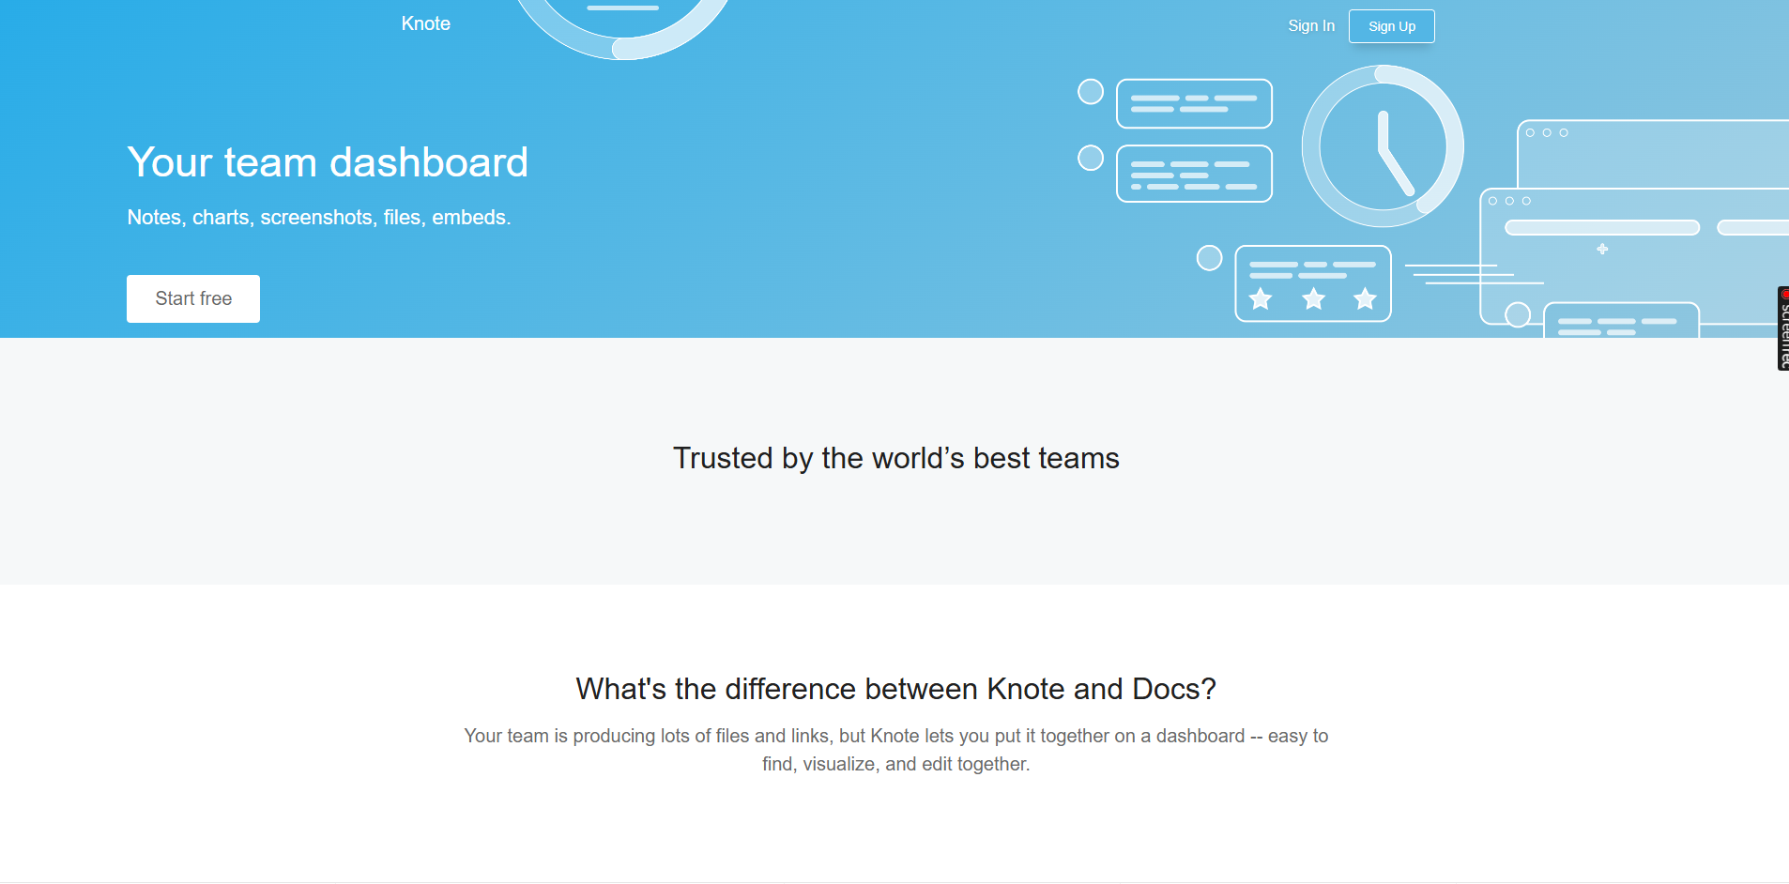Click 'Trusted by the world's best teams' heading
The width and height of the screenshot is (1789, 884).
[895, 458]
